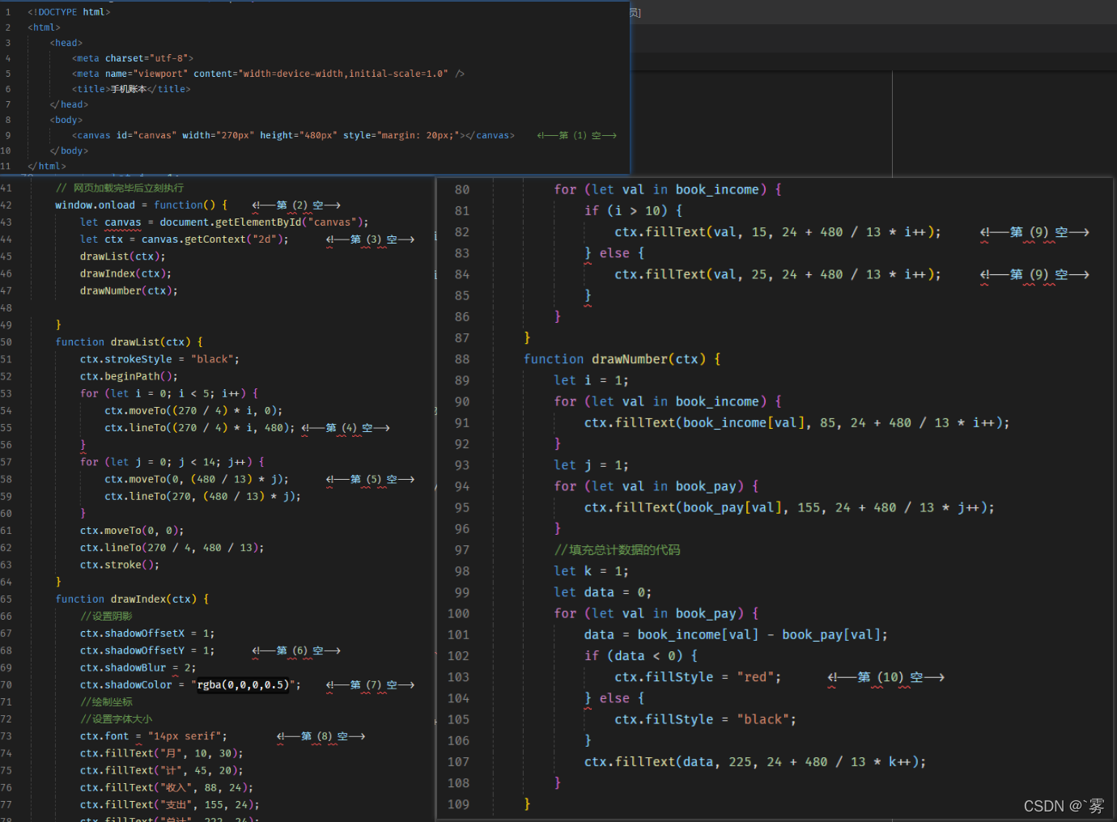This screenshot has height=822, width=1117.
Task: Click the window.onload = function() line
Action: (141, 205)
